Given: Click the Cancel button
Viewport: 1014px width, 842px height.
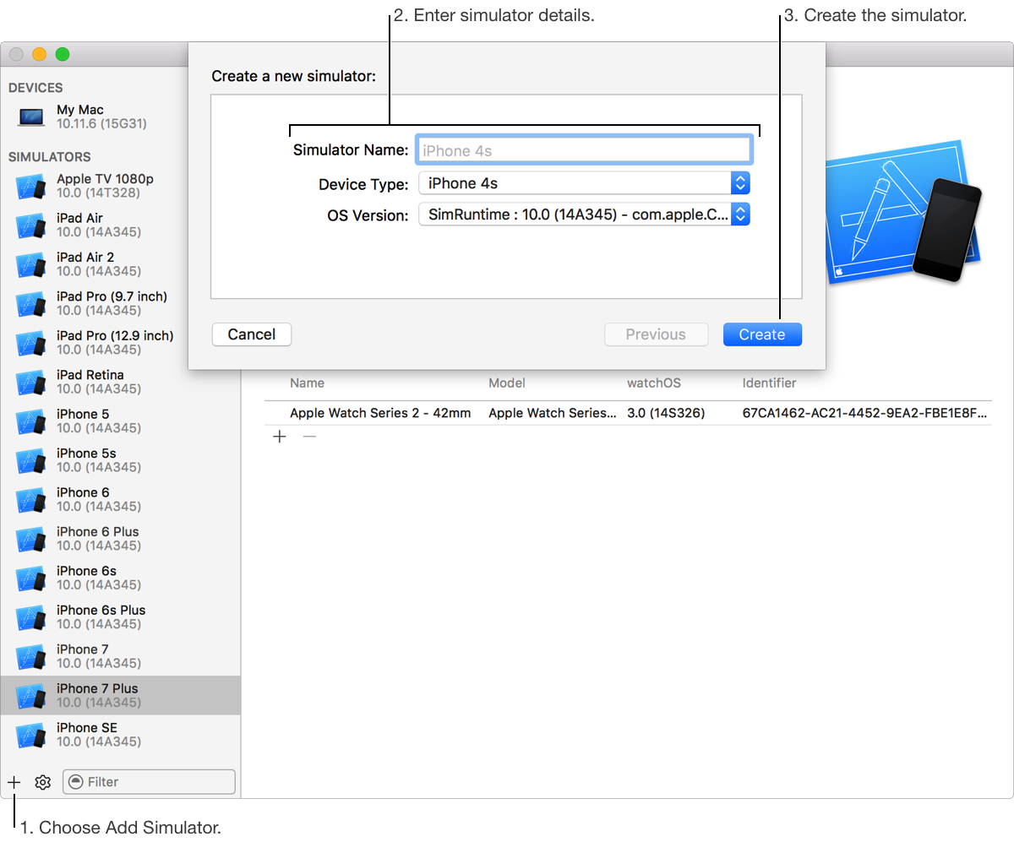Looking at the screenshot, I should point(252,334).
